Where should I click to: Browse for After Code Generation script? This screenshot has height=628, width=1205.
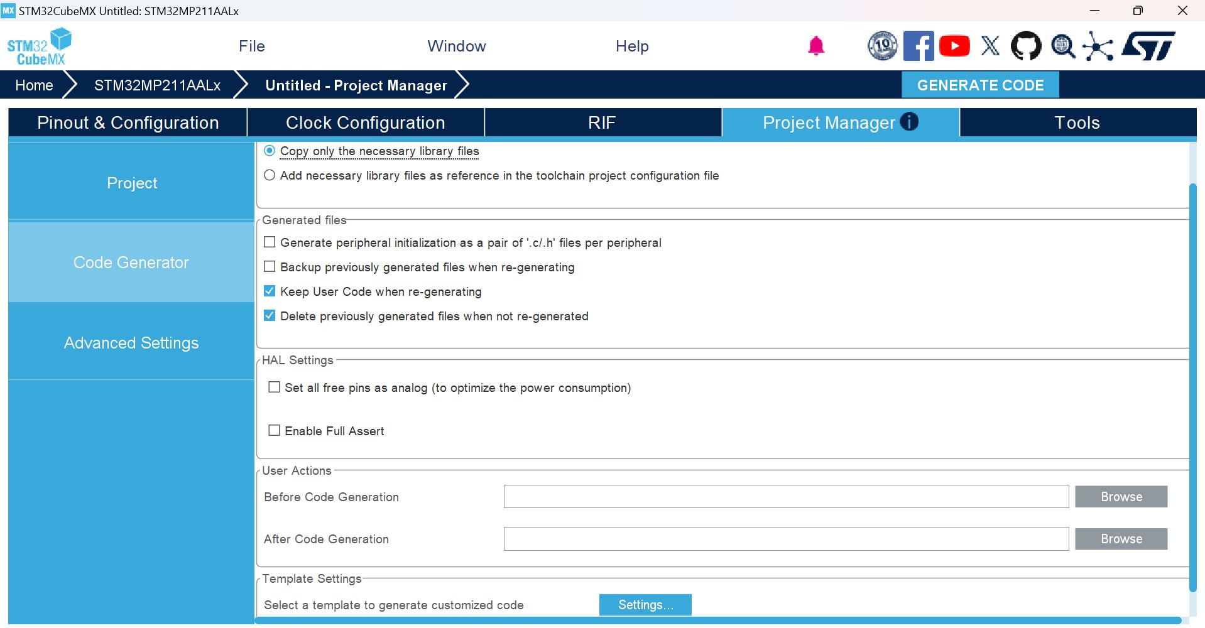(x=1121, y=539)
